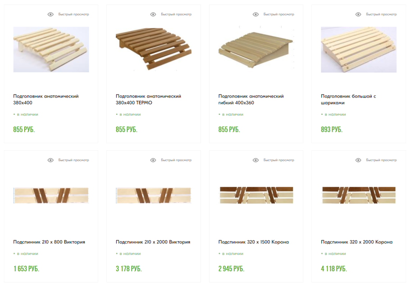Open product link Подголовник анатомический 380х400
Viewport: 410px width, 287px height.
pos(46,99)
